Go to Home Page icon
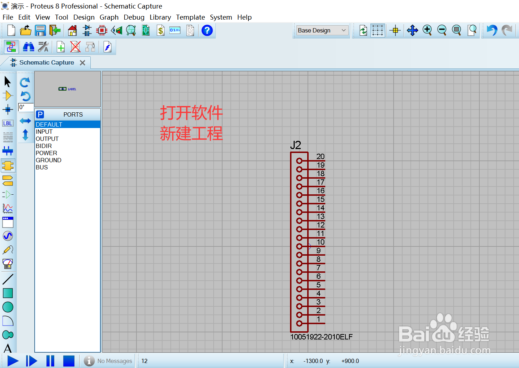The image size is (519, 368). point(73,30)
